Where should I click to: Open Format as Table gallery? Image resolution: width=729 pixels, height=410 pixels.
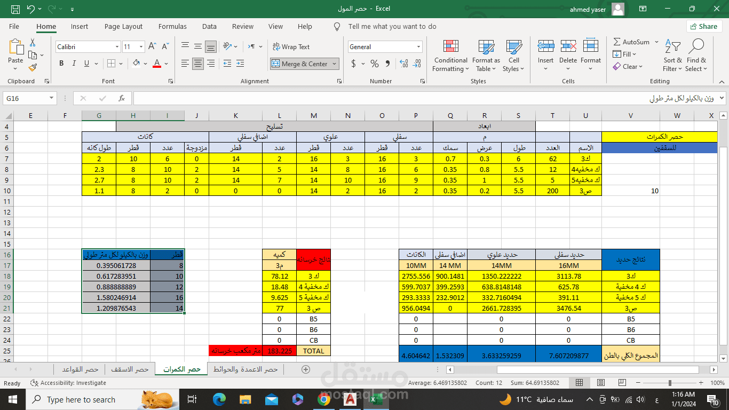click(x=486, y=56)
